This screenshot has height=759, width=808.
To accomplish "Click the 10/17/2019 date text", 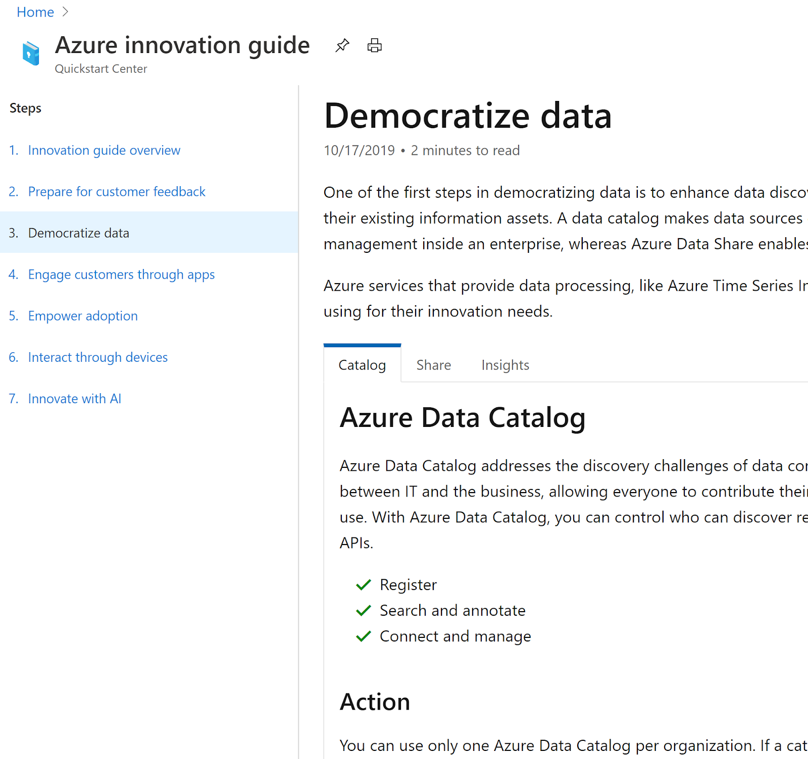I will tap(359, 150).
